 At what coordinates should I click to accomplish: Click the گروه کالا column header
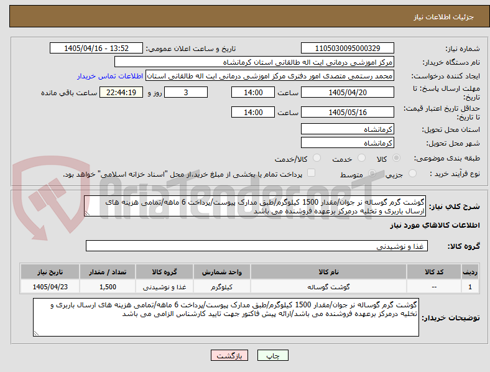(x=164, y=272)
